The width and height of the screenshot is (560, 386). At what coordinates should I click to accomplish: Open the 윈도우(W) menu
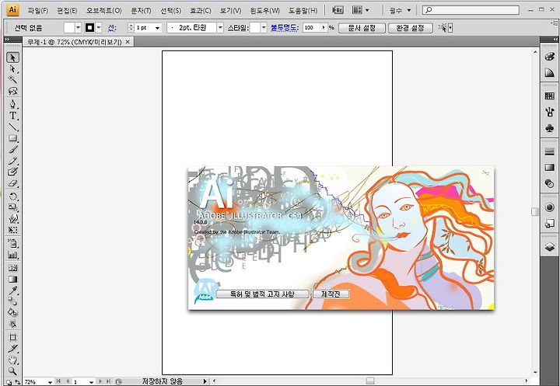[264, 10]
